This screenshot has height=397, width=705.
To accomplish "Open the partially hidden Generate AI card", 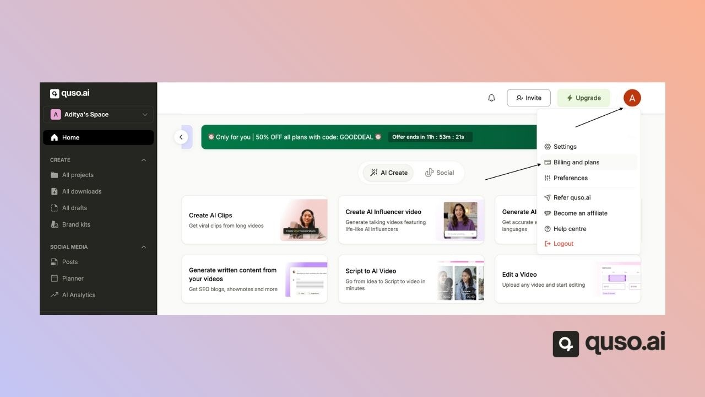I will pos(516,219).
